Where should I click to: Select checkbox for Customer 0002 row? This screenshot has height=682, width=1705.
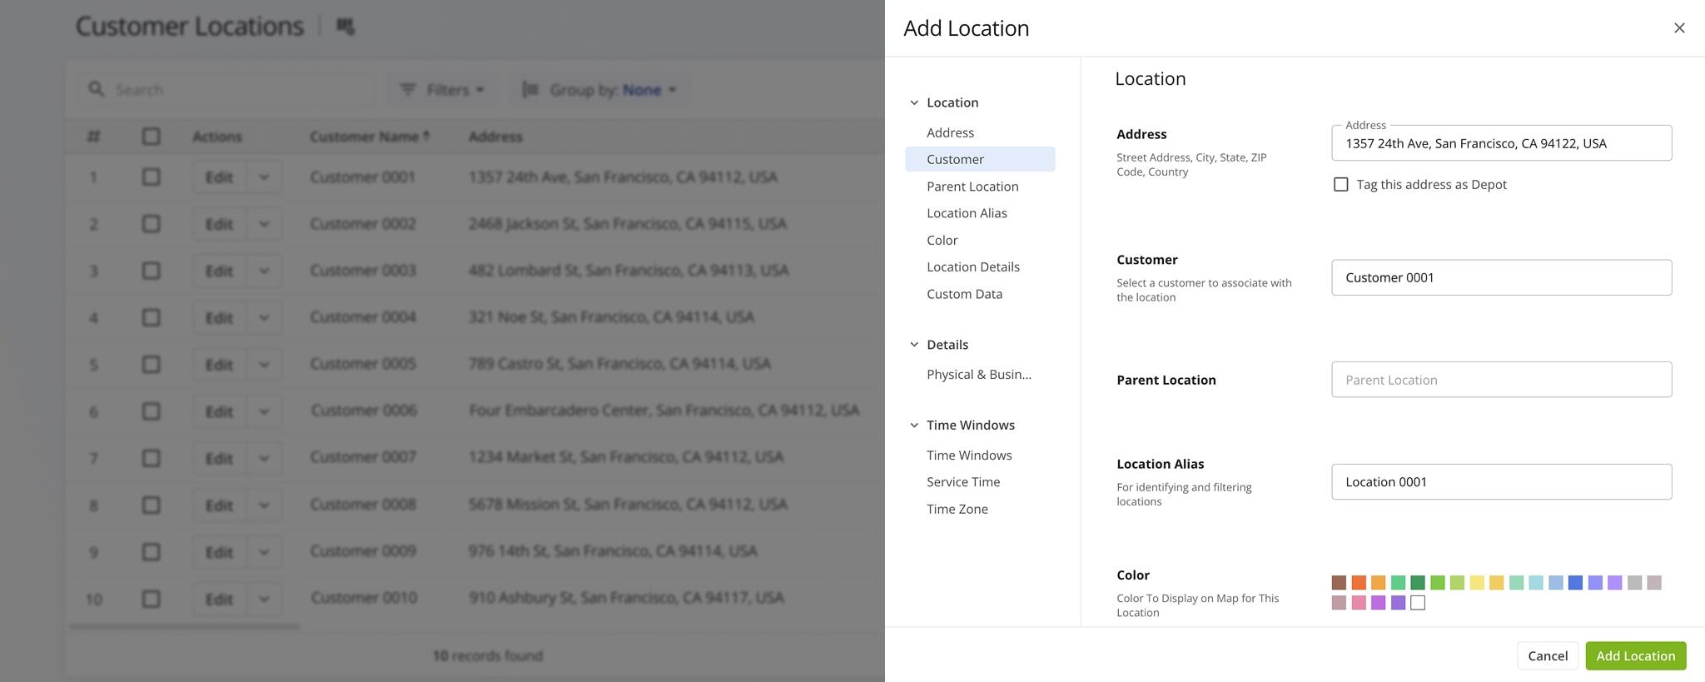(151, 223)
